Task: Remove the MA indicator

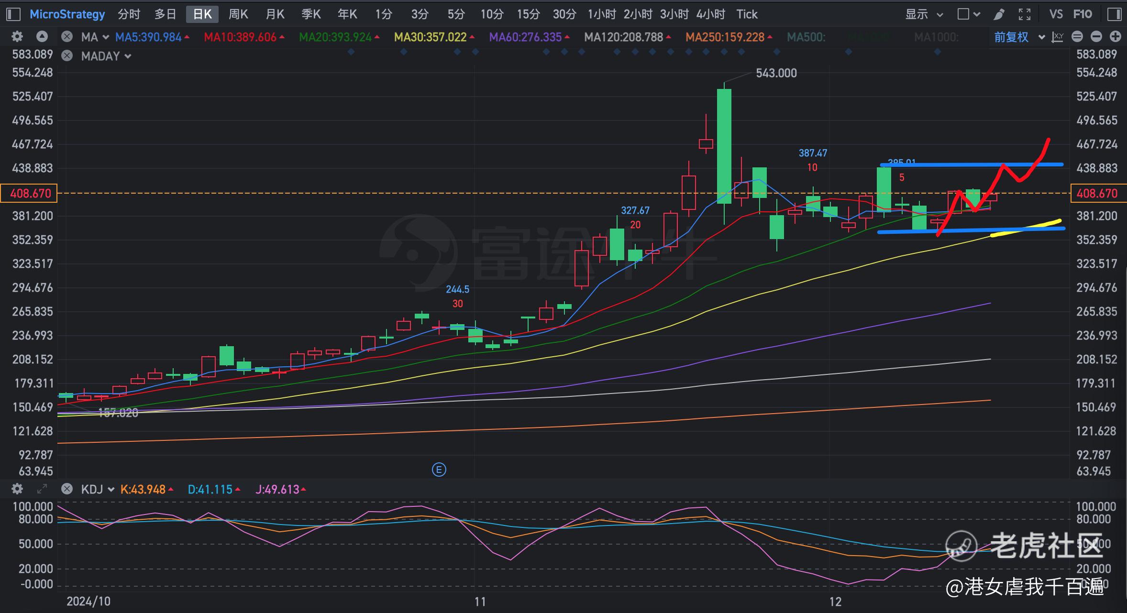Action: [x=67, y=37]
